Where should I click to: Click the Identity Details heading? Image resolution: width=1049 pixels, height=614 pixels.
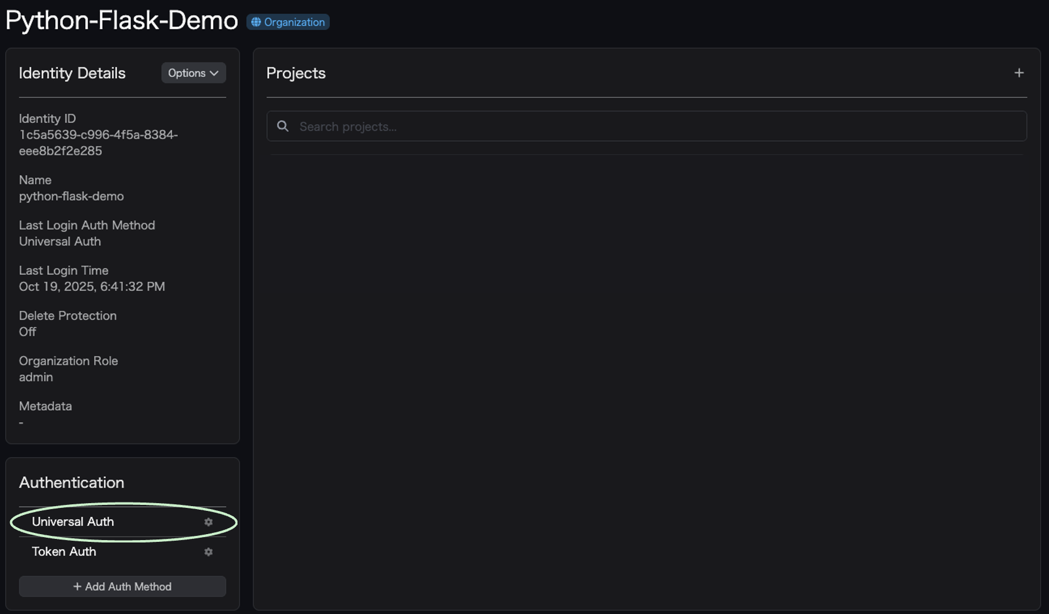coord(72,73)
